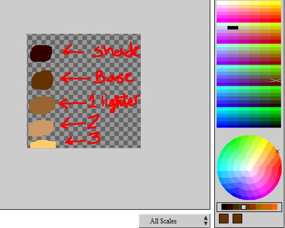Open the All Scales dropdown

coord(174,221)
